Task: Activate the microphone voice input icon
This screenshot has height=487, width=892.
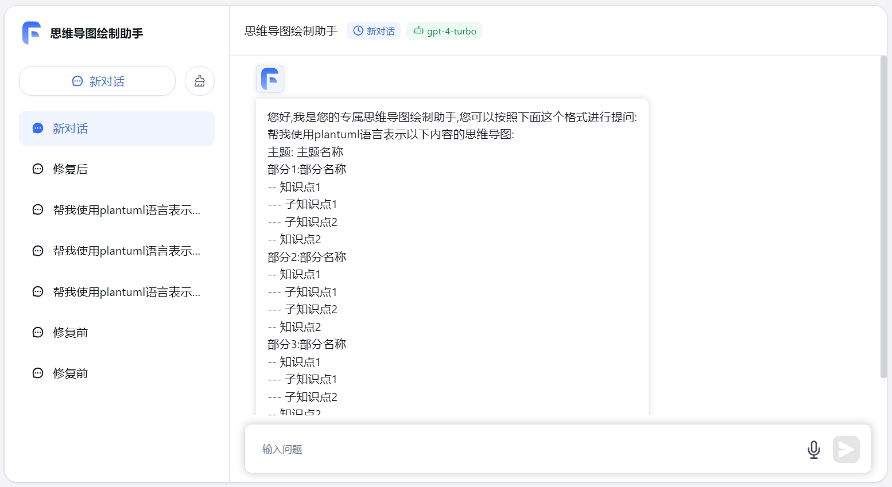Action: pyautogui.click(x=813, y=449)
